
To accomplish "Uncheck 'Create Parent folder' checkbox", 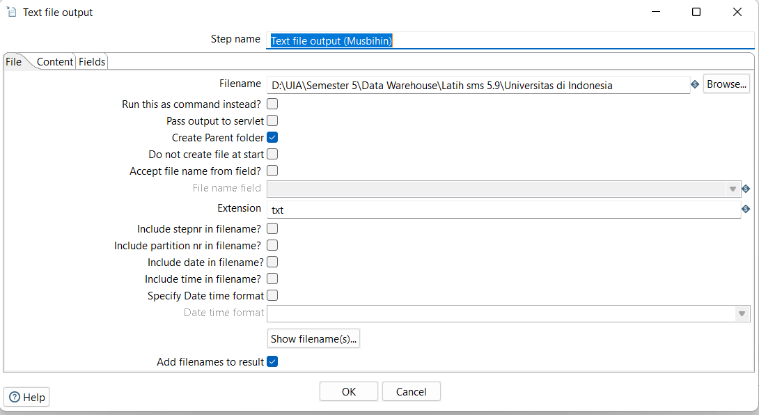I will [272, 138].
